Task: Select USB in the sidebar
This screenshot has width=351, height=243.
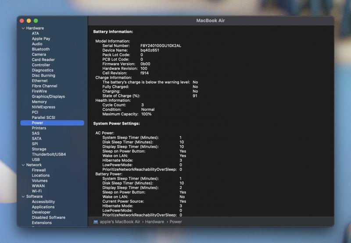Action: point(36,160)
